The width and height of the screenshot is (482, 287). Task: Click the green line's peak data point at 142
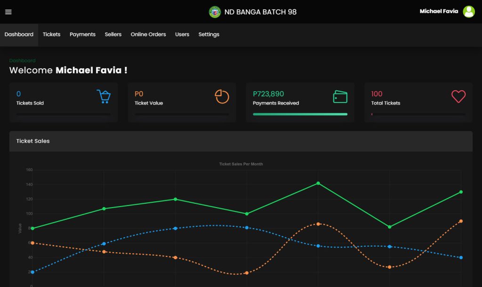[x=318, y=183]
